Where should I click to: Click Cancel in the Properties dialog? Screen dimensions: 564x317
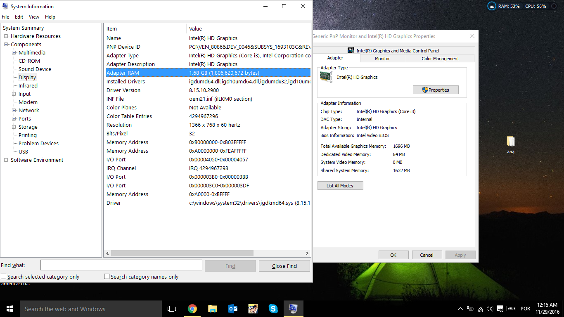tap(427, 255)
